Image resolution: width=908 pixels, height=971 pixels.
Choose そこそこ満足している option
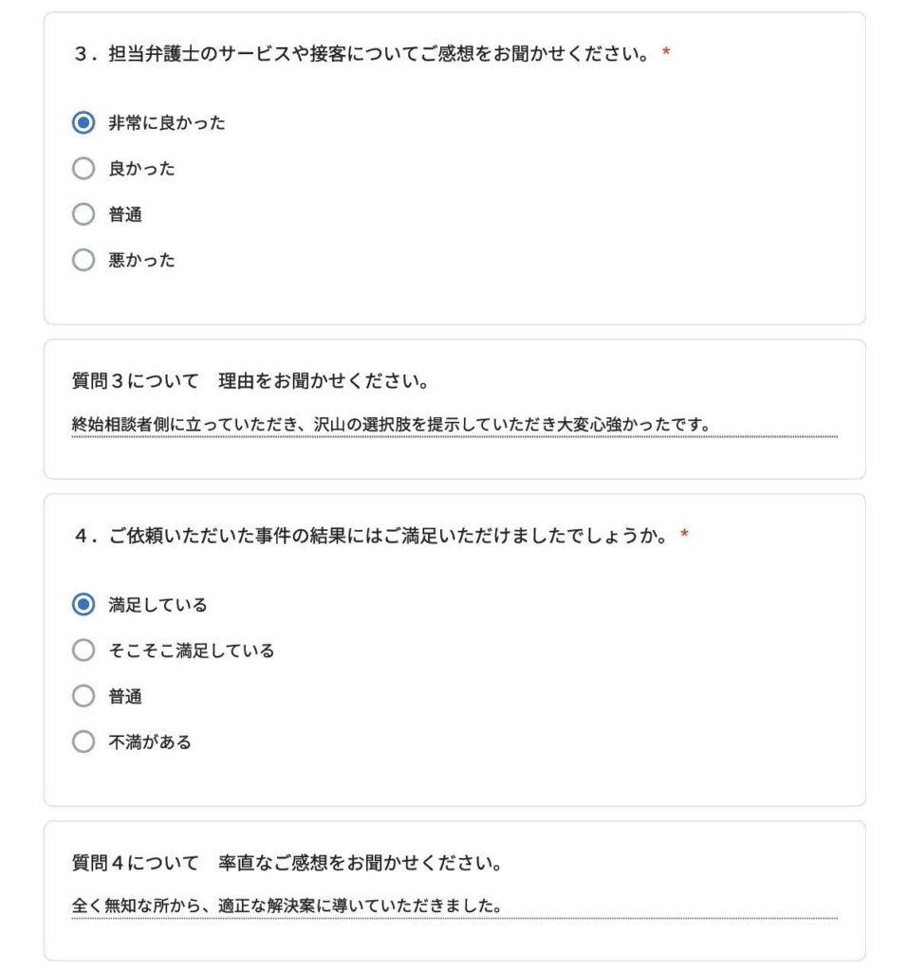(x=83, y=650)
